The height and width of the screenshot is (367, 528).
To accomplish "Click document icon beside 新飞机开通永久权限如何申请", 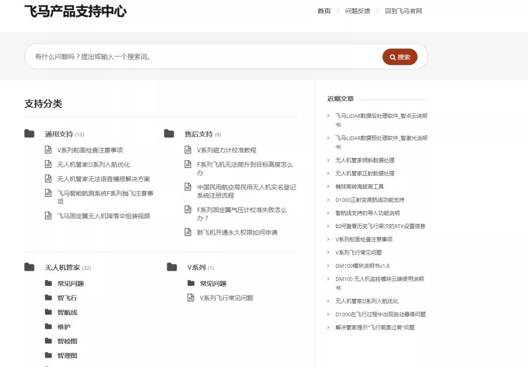I will click(188, 232).
